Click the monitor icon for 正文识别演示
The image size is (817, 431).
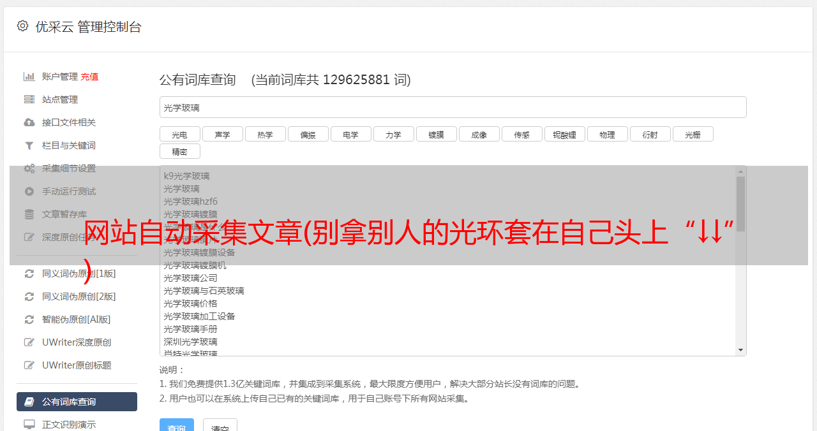tap(29, 425)
